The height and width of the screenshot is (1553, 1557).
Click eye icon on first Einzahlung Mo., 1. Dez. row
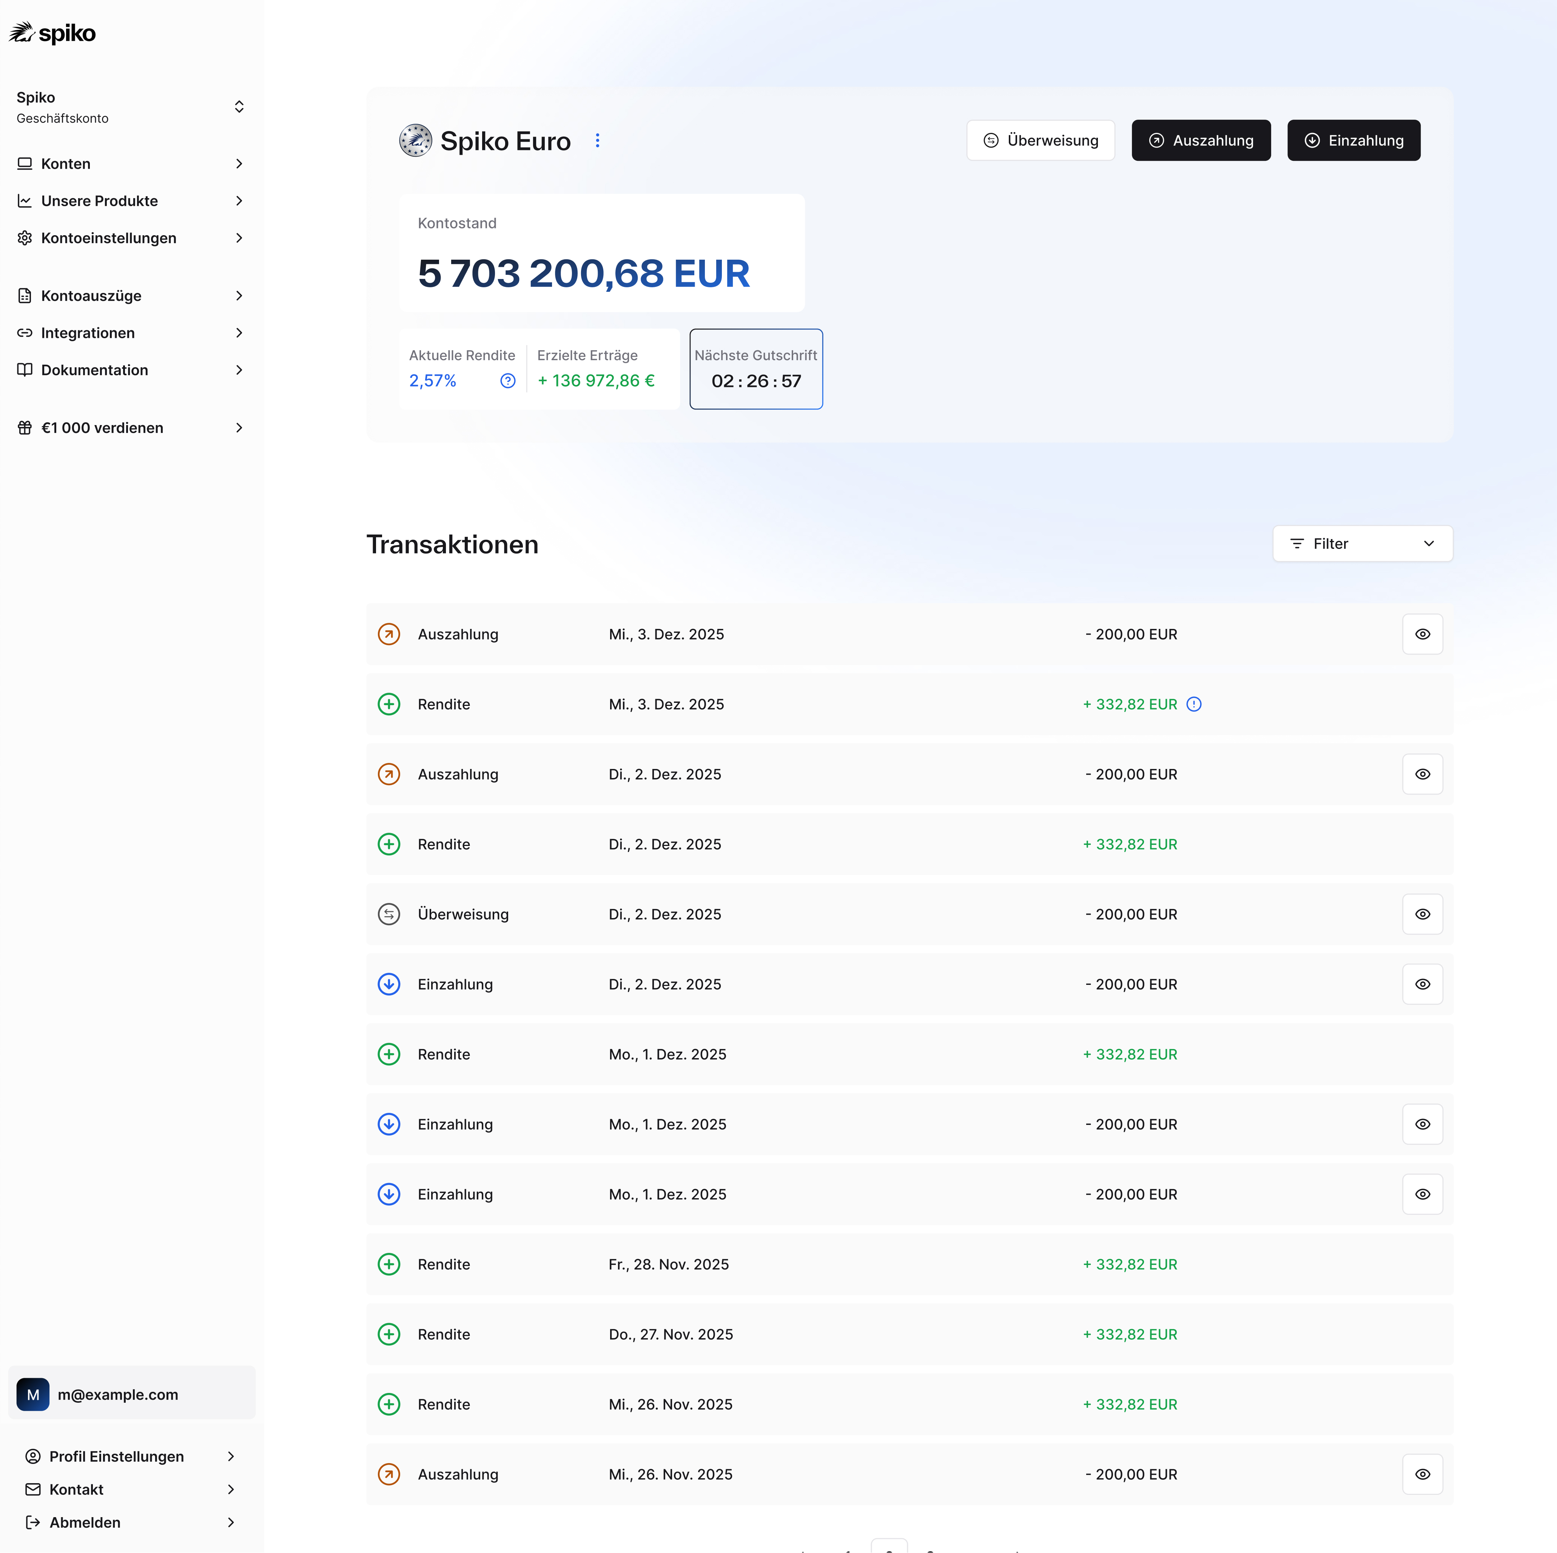[x=1423, y=1124]
